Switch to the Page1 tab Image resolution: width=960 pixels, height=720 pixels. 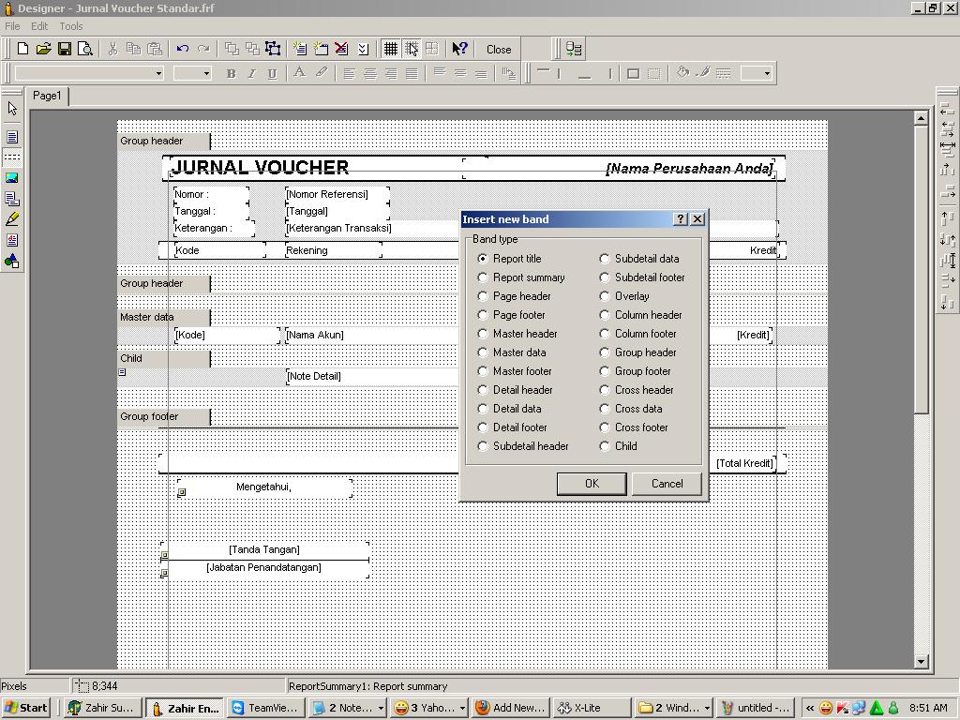point(47,96)
